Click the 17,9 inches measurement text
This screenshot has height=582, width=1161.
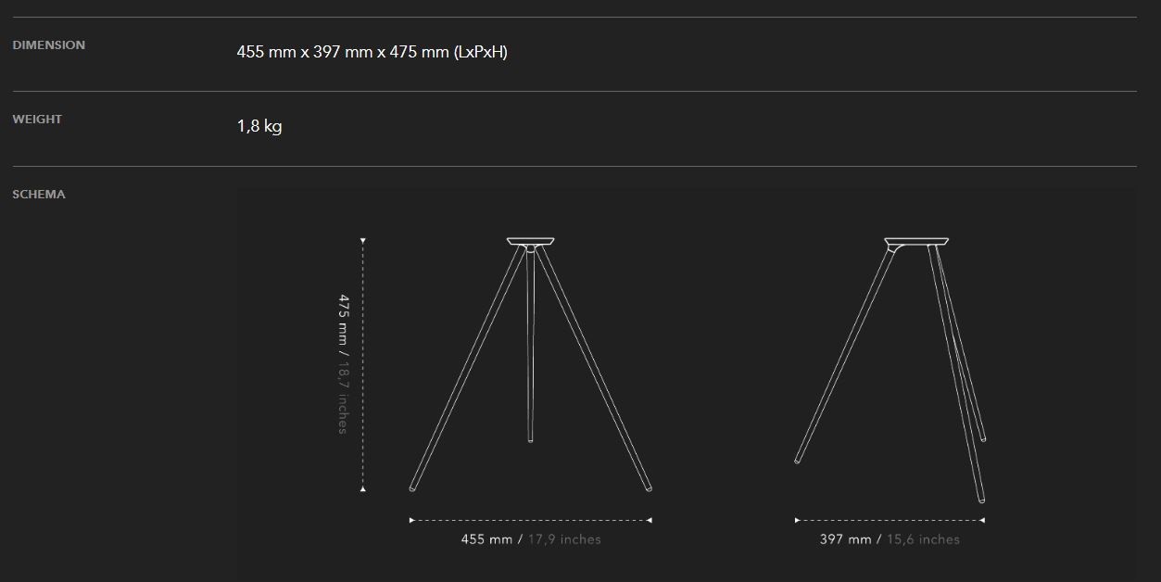[x=564, y=539]
